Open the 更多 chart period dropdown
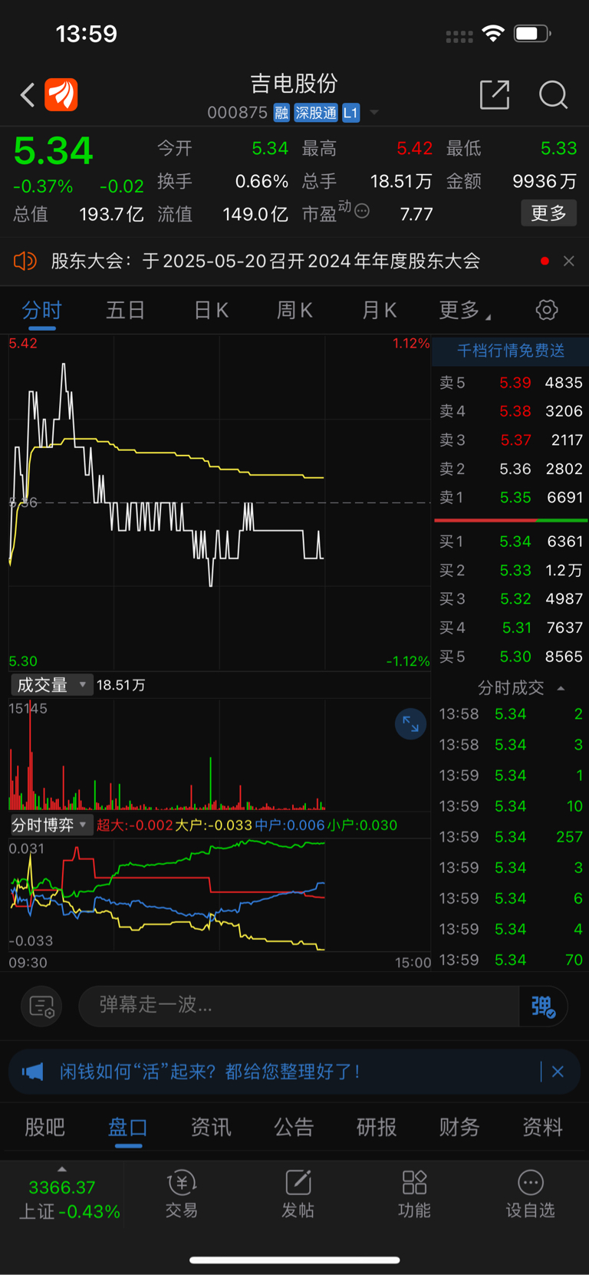 tap(465, 310)
